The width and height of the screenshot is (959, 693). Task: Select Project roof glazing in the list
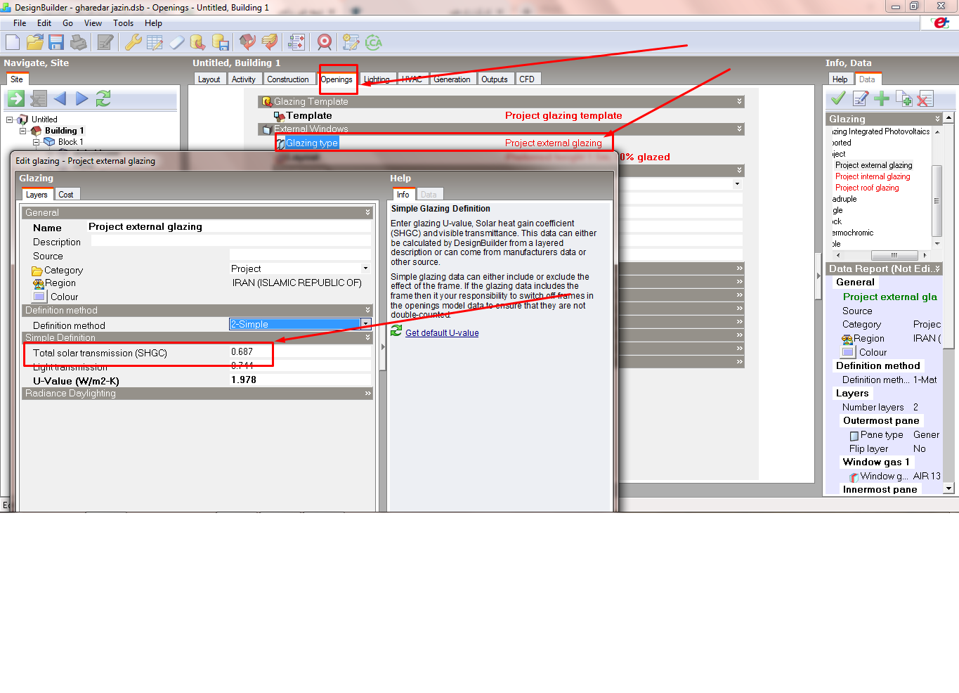[x=867, y=188]
